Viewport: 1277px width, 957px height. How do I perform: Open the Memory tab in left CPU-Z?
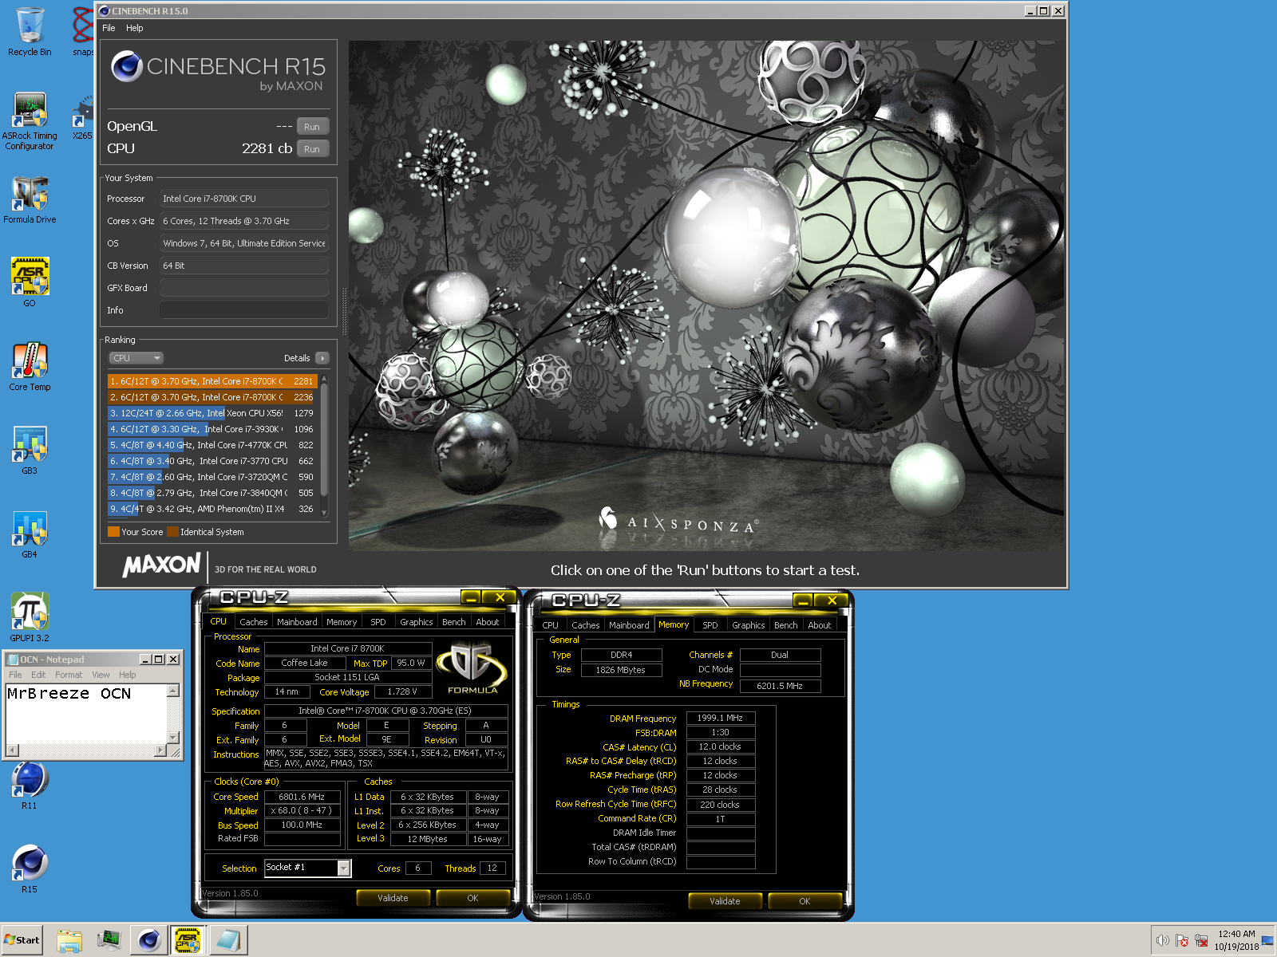[342, 622]
